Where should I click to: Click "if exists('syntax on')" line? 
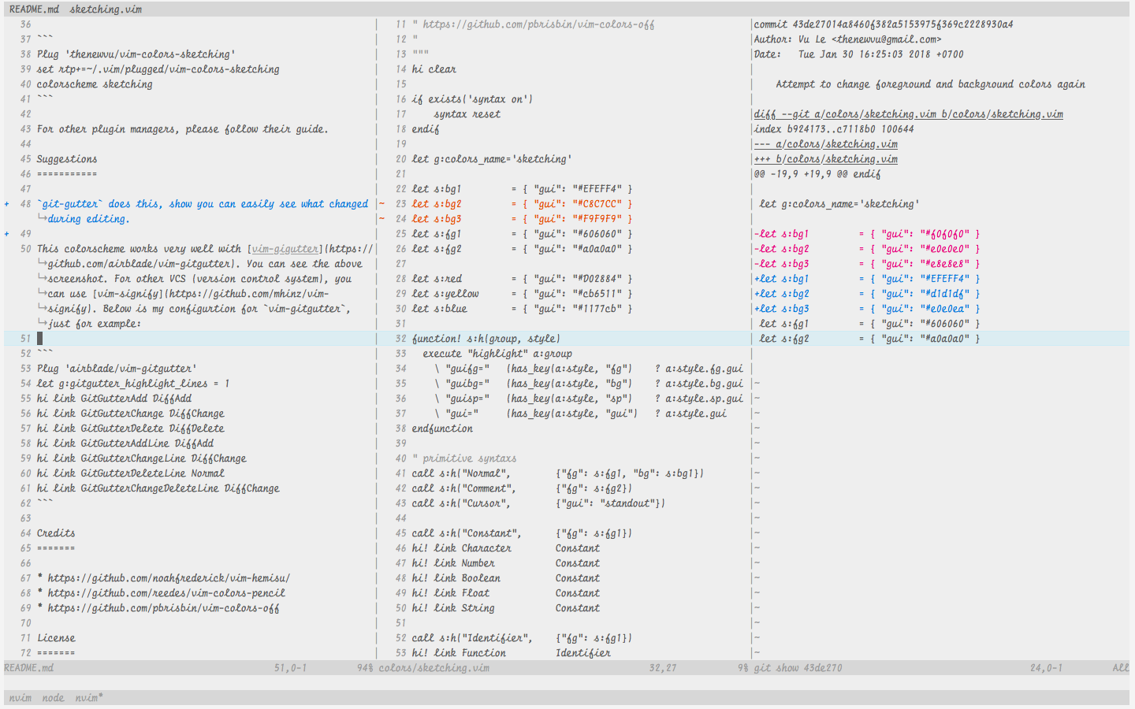472,99
